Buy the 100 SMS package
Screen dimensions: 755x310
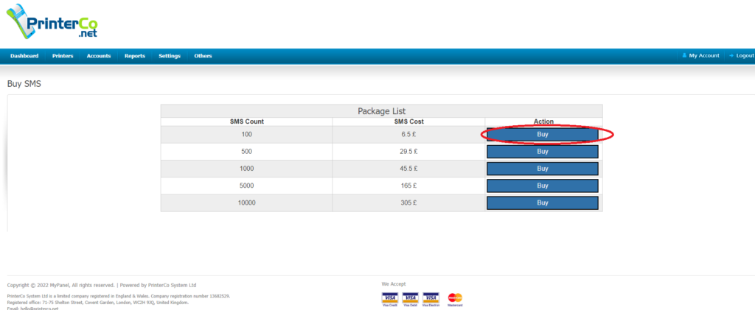[x=543, y=135]
